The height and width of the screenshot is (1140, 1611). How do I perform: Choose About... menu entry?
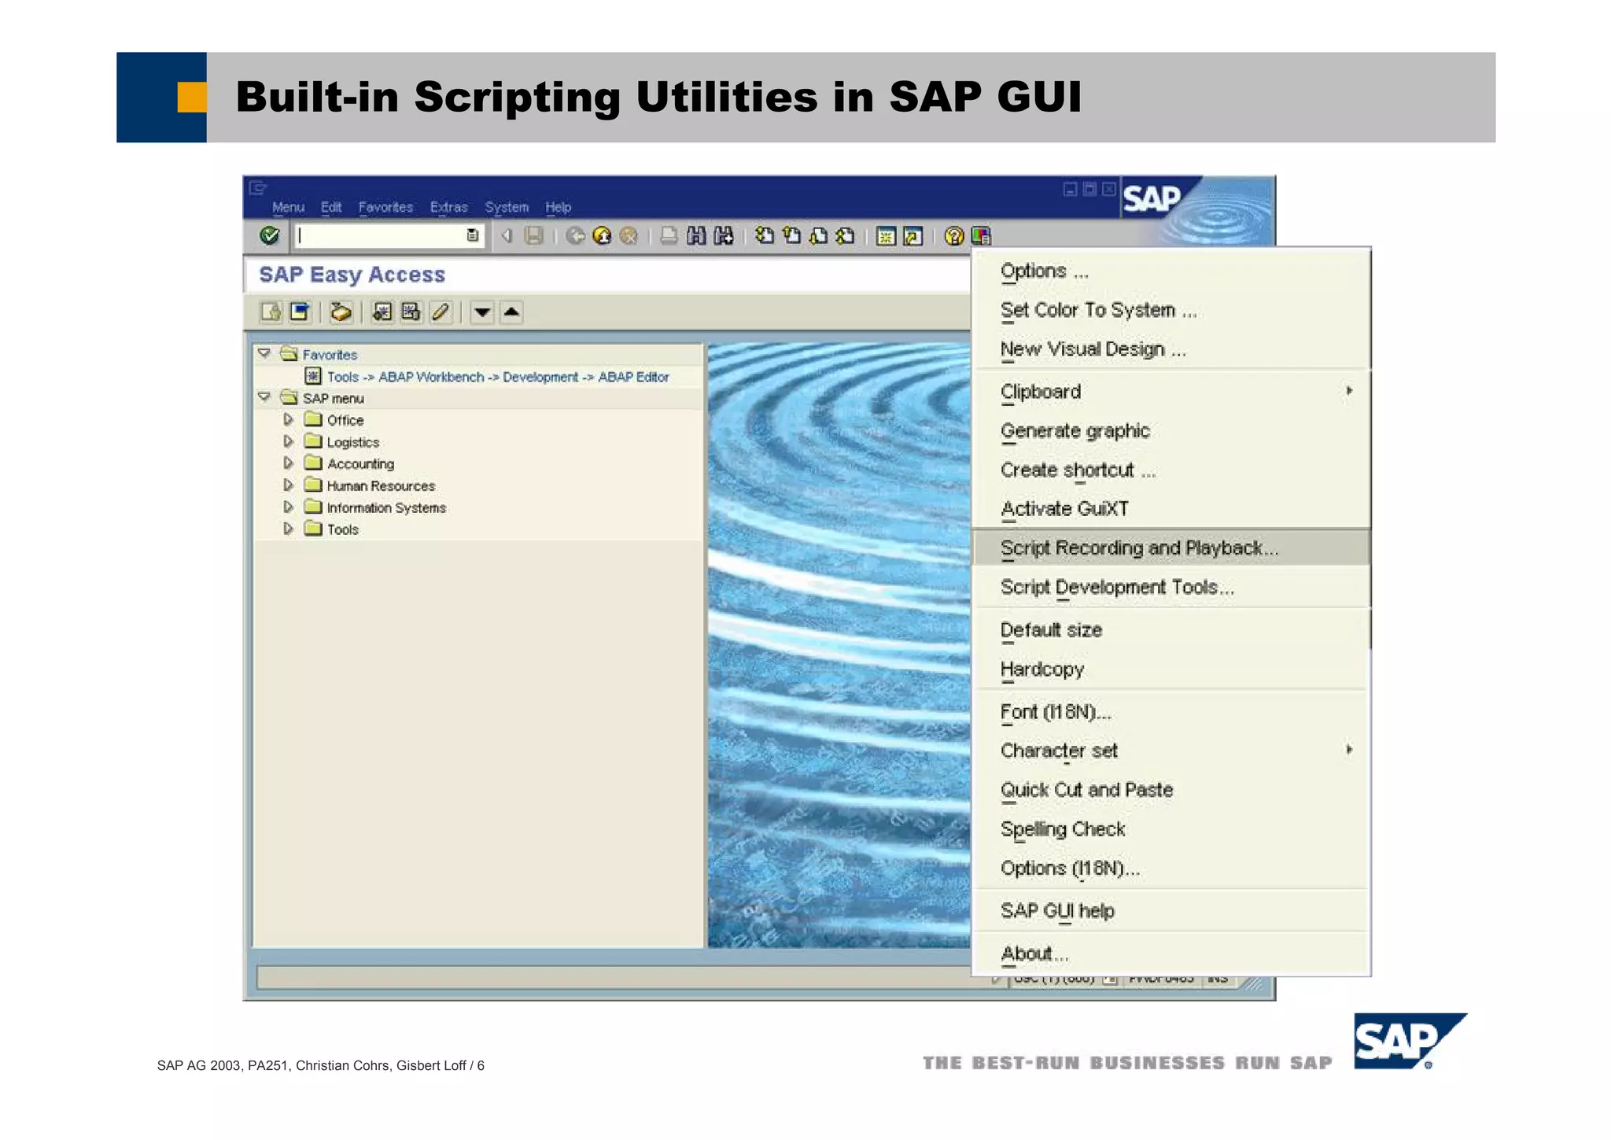coord(1171,954)
